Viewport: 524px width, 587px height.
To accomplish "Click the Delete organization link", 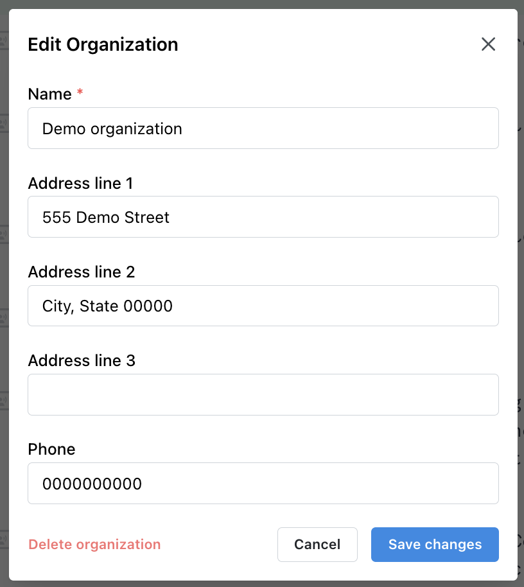I will (x=94, y=545).
